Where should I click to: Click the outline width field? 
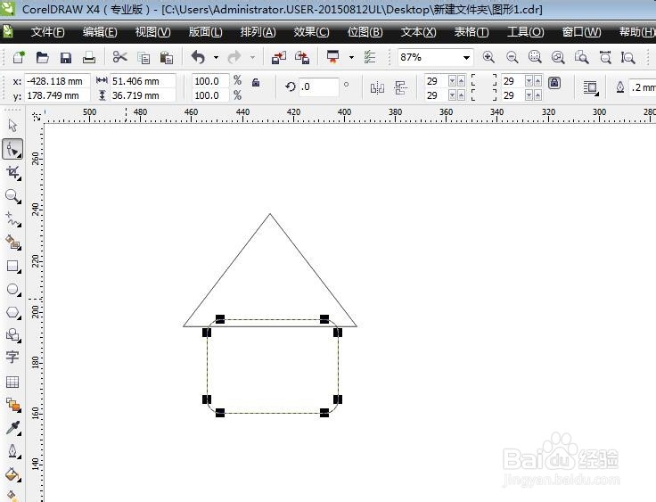(x=643, y=87)
